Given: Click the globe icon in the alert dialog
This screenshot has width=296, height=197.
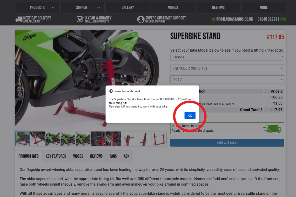Looking at the screenshot, I should point(111,91).
